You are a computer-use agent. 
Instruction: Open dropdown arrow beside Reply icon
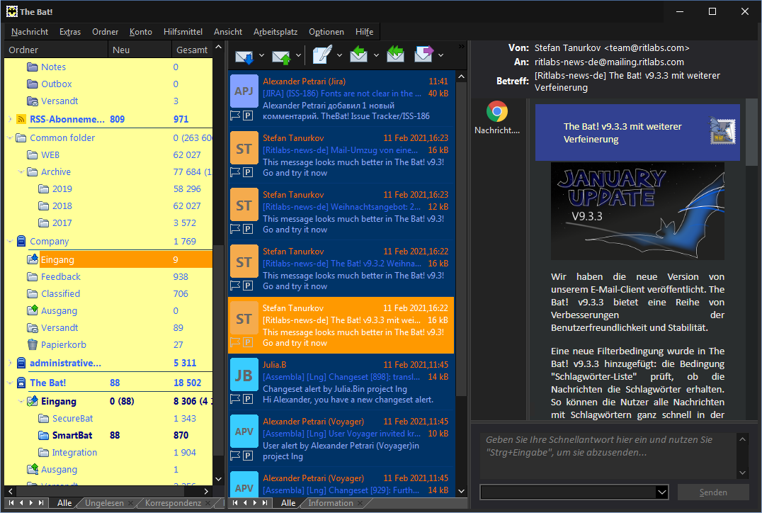click(x=376, y=55)
